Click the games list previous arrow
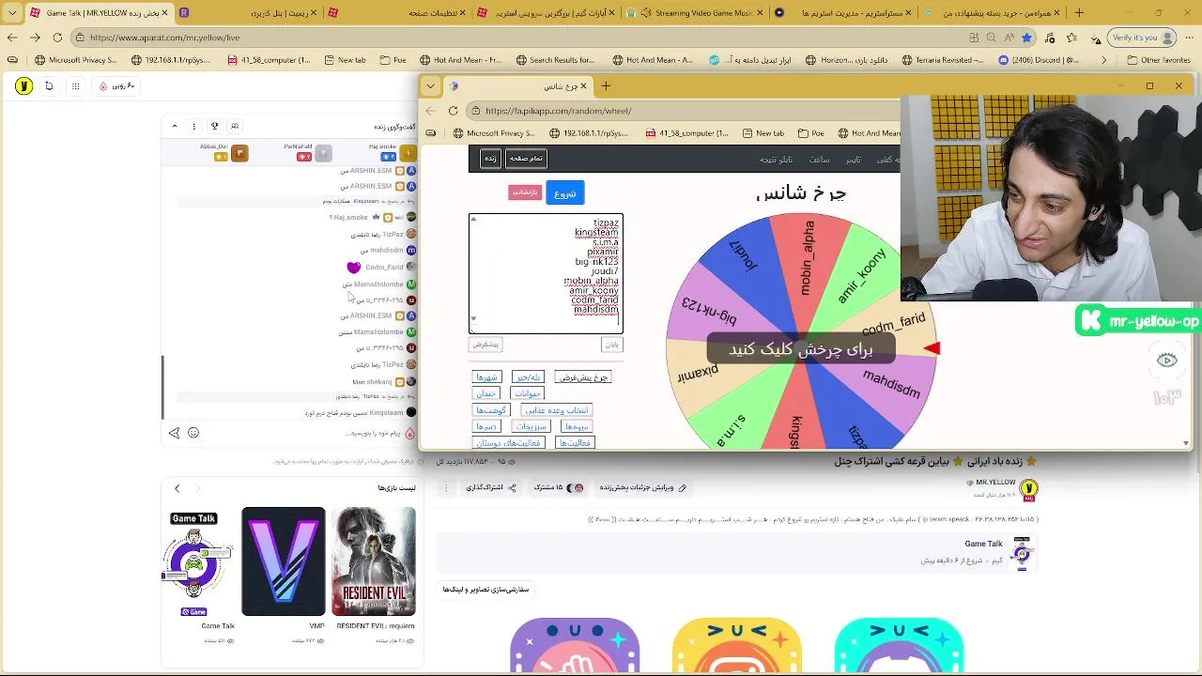The image size is (1202, 676). click(x=177, y=488)
